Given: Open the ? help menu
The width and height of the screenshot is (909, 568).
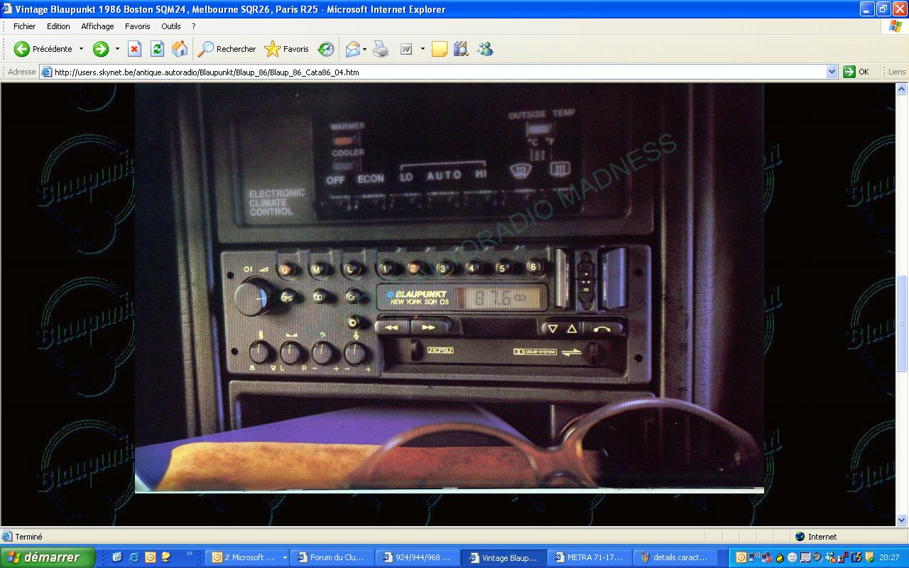Looking at the screenshot, I should (193, 26).
